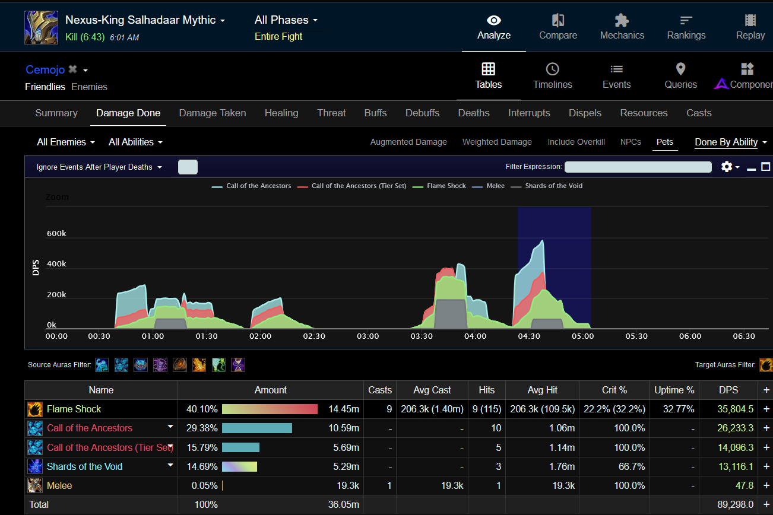Switch to Timelines clock icon
Image resolution: width=773 pixels, height=515 pixels.
click(x=552, y=69)
